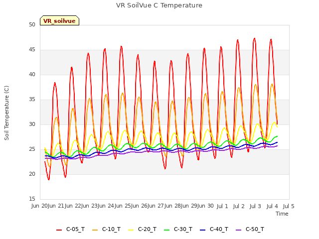Click the 40 y-axis tick label
The height and width of the screenshot is (239, 319).
coord(32,75)
